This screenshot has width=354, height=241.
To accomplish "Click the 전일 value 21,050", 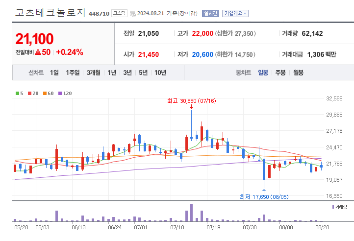I will (149, 34).
